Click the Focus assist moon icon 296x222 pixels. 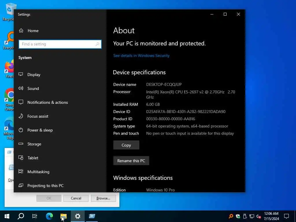coord(21,116)
